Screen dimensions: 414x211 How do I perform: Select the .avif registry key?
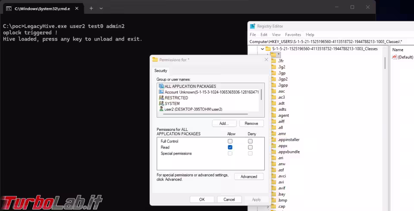click(x=282, y=188)
